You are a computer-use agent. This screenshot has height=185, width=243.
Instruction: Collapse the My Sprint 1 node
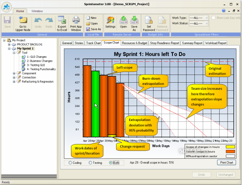pos(9,49)
